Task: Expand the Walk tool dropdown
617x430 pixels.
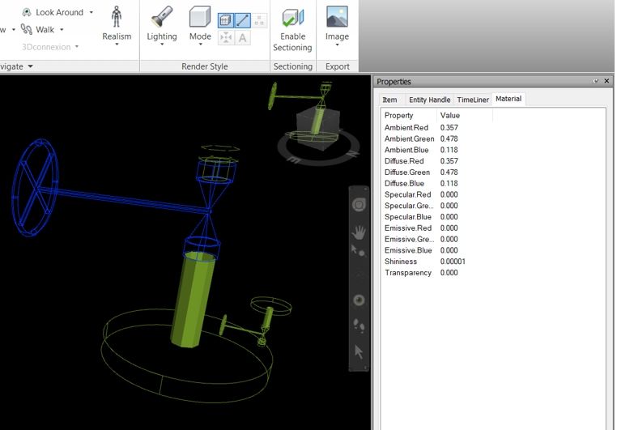Action: [x=62, y=30]
